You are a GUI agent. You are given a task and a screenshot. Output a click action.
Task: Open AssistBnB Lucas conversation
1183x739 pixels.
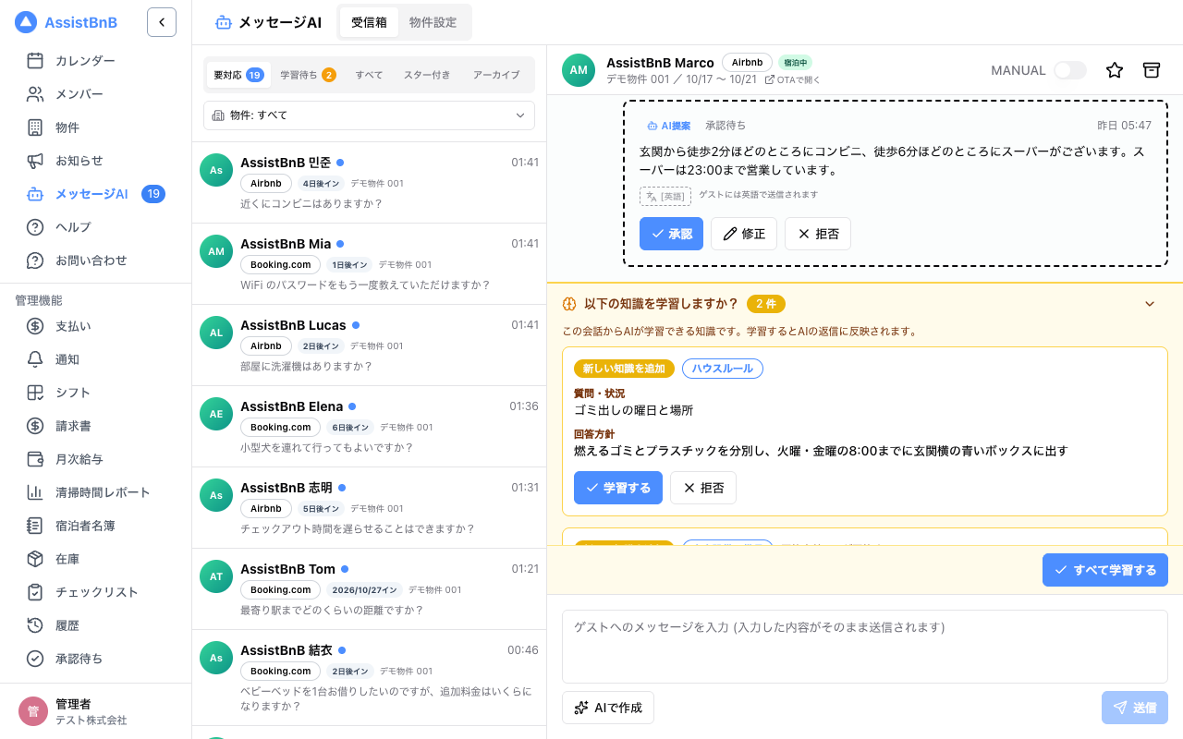(369, 345)
